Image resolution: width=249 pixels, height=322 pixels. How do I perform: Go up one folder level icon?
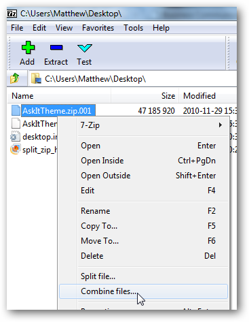(15, 78)
